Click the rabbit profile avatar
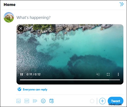The width and height of the screenshot is (127, 107). (x=9, y=17)
